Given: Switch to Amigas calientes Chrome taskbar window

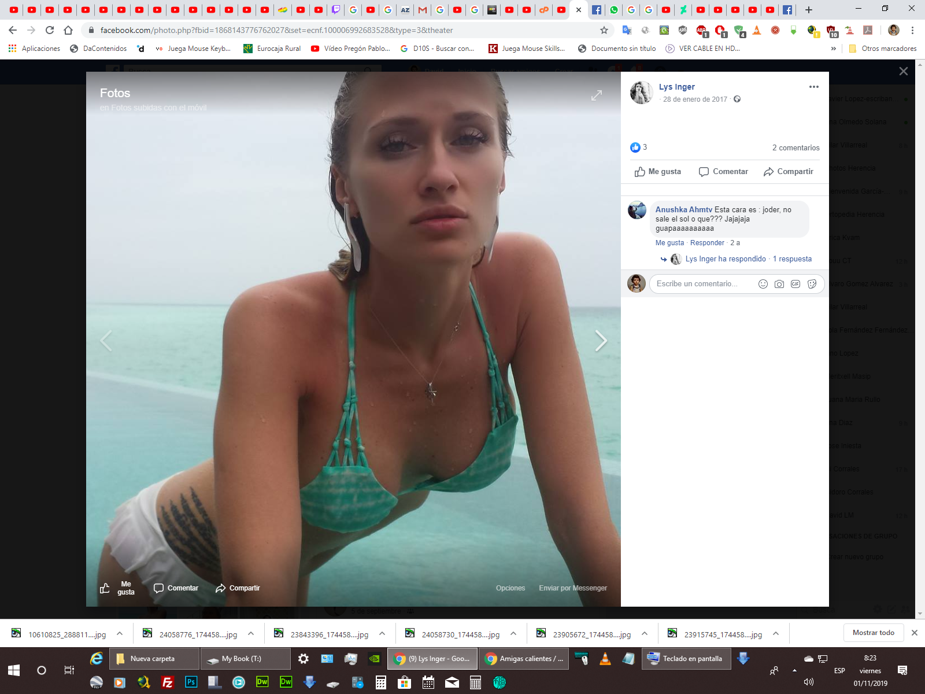Looking at the screenshot, I should [x=524, y=659].
